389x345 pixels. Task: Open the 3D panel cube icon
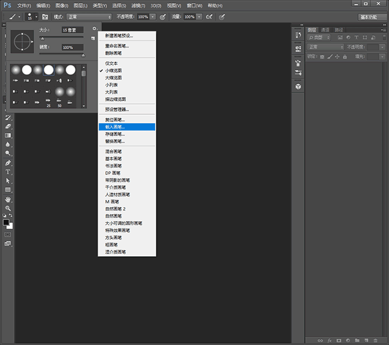298,86
